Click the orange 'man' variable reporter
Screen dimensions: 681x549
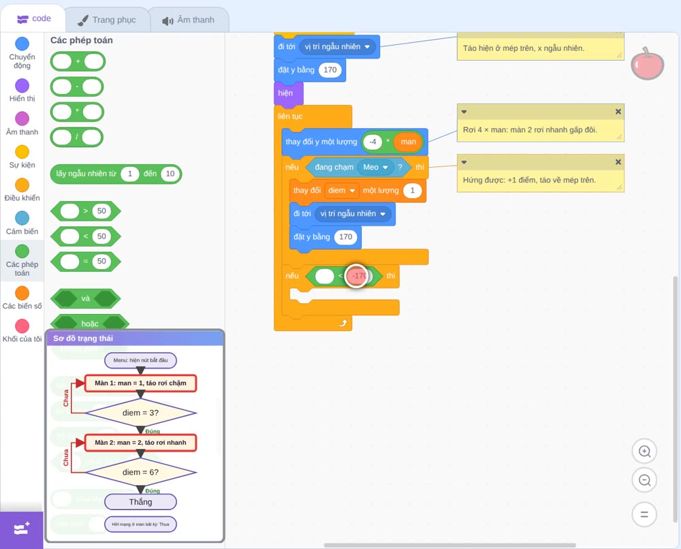pyautogui.click(x=408, y=142)
